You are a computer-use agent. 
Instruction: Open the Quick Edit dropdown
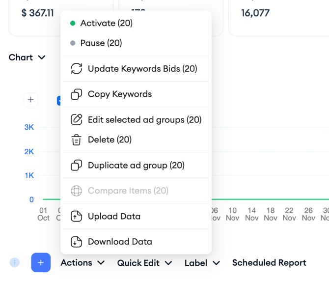[x=144, y=263]
